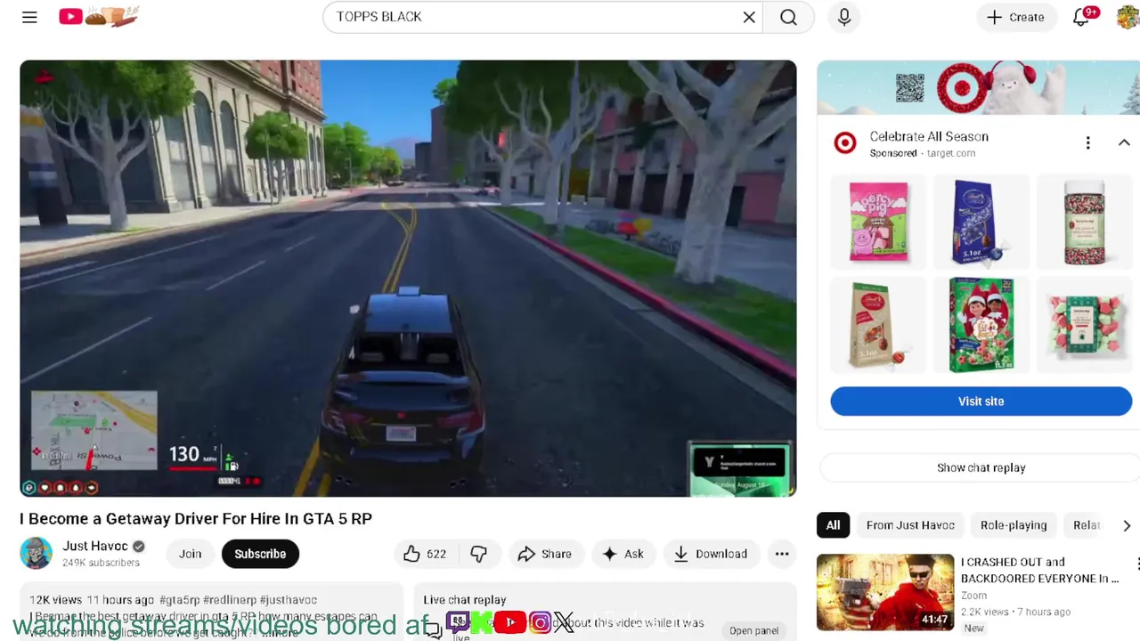Open the Celebrate All Season ad title

point(929,136)
